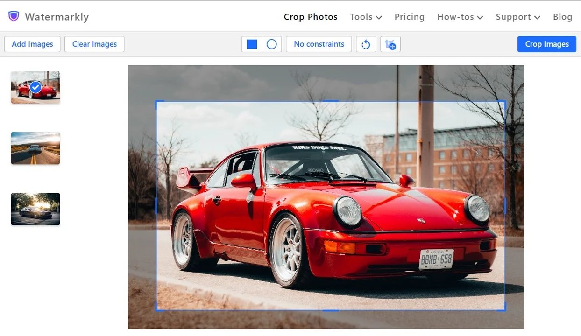Select the circle crop shape icon
Image resolution: width=581 pixels, height=336 pixels.
[271, 44]
